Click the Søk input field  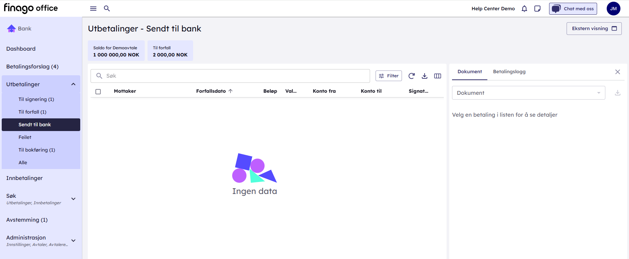[x=233, y=76]
